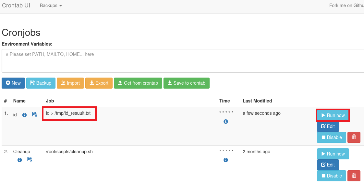Run the Cleanup job now

point(333,154)
